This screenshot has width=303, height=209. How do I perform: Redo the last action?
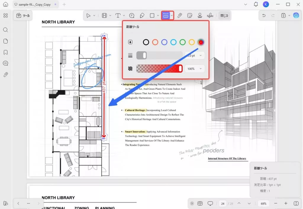[273, 15]
